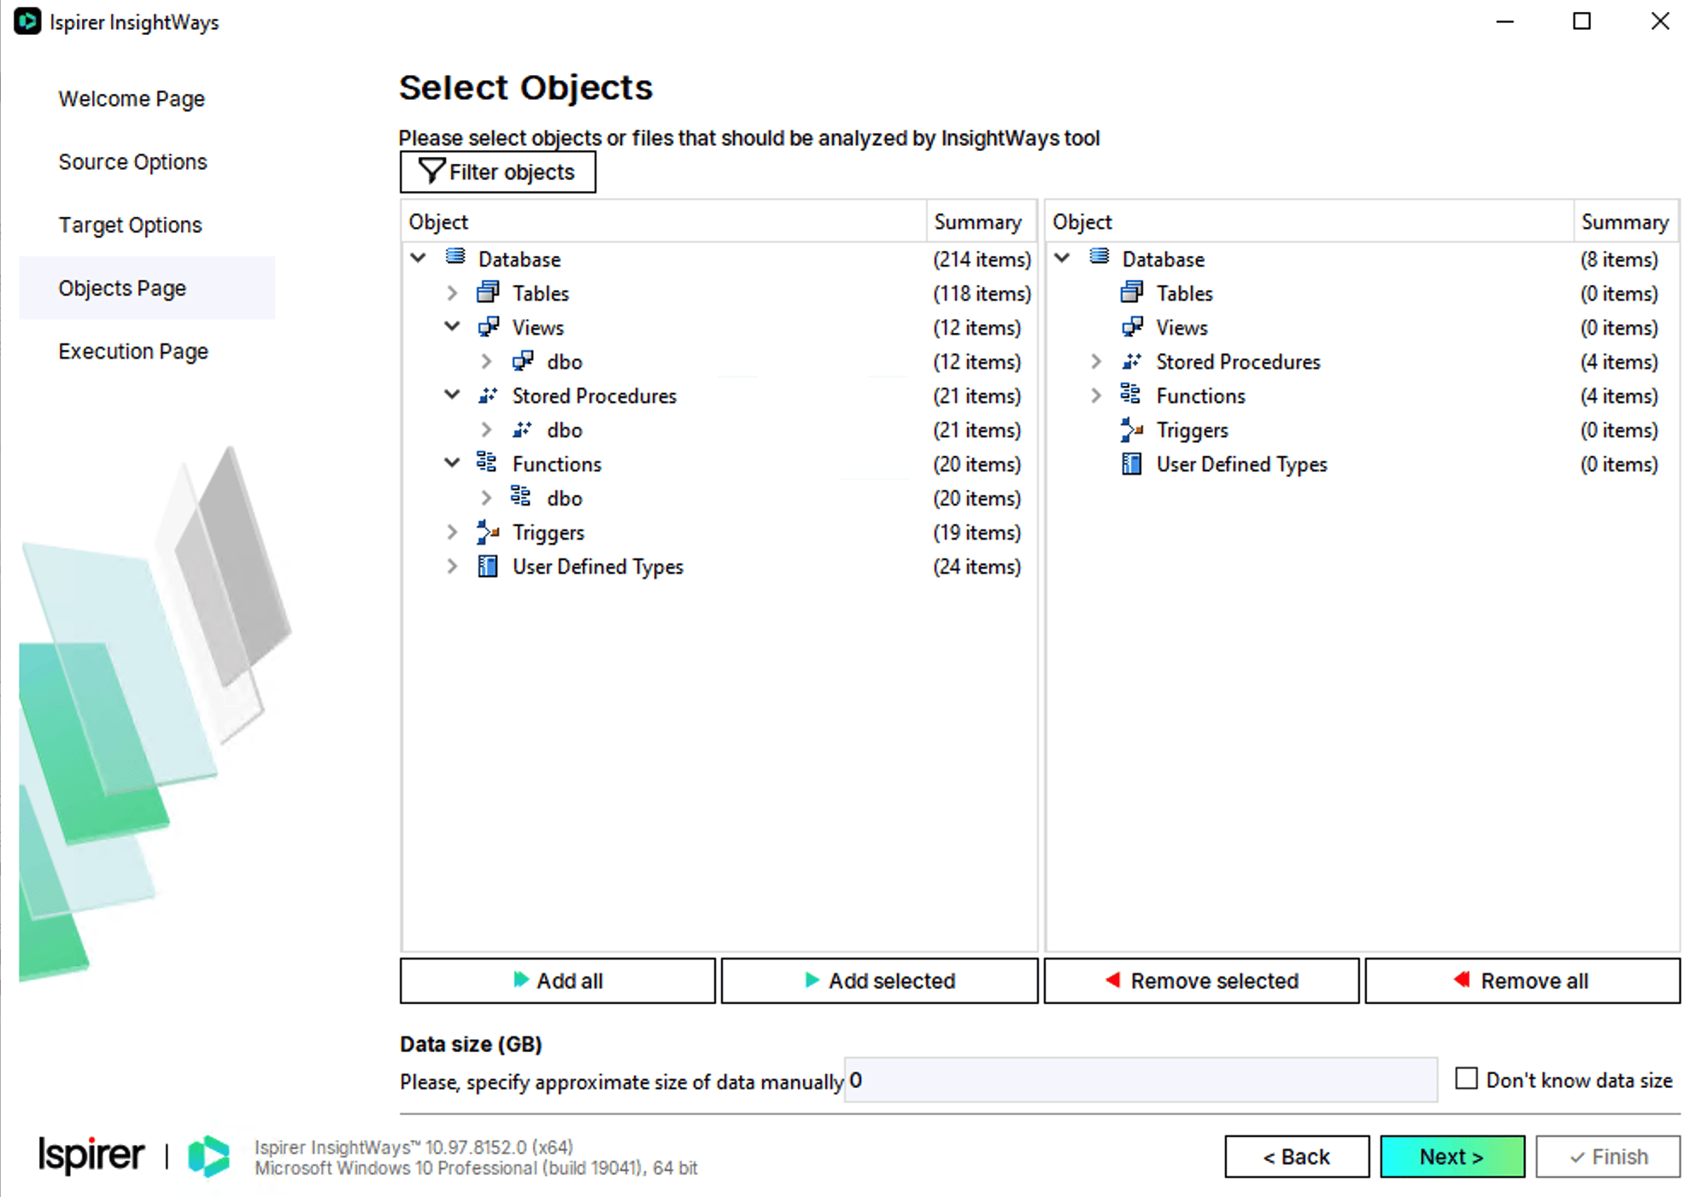Viewport: 1695px width, 1197px height.
Task: Click dbo schema icon under Functions
Action: 521,497
